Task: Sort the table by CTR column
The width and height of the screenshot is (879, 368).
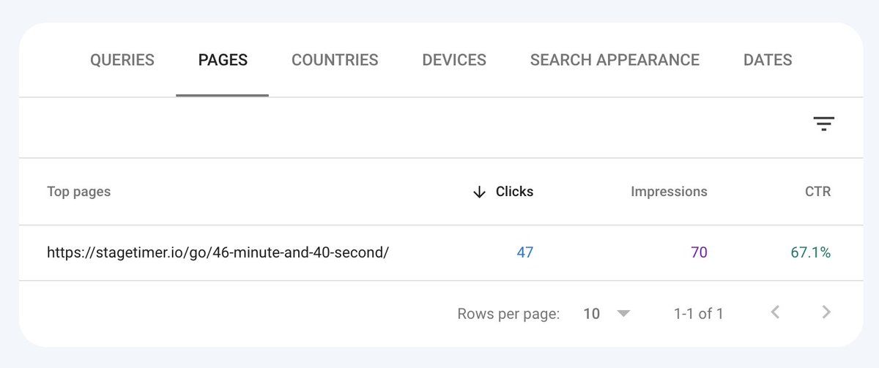Action: click(x=817, y=192)
